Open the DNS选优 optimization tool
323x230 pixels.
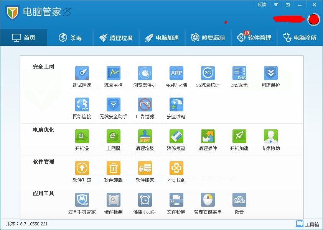point(239,73)
